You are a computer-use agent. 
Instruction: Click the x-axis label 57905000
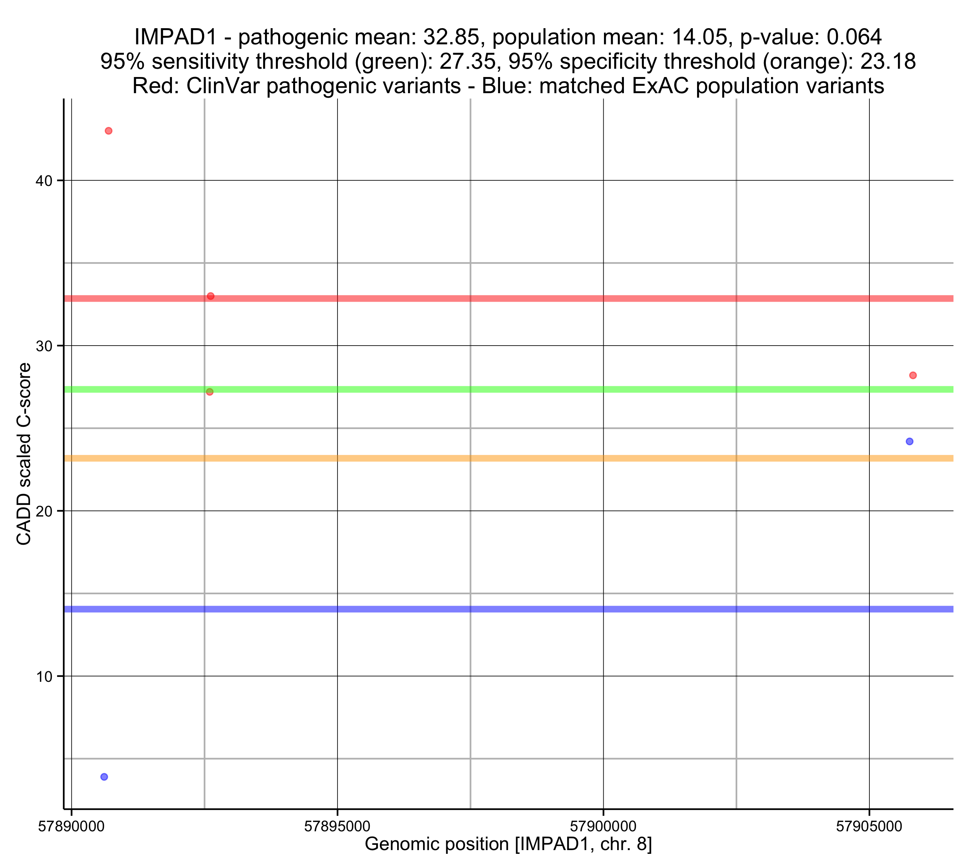[x=869, y=826]
